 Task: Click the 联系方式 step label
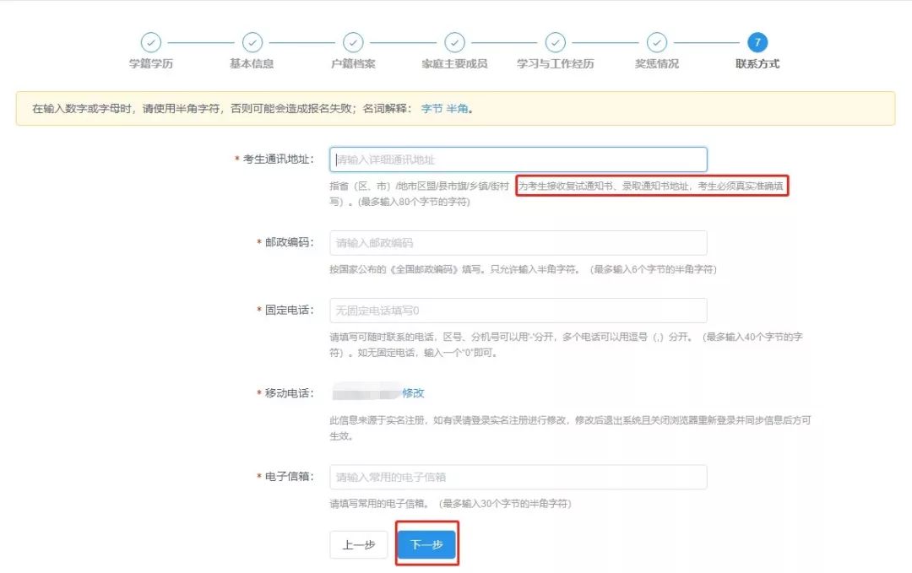pyautogui.click(x=757, y=61)
